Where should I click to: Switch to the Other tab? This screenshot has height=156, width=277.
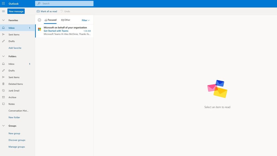(66, 19)
